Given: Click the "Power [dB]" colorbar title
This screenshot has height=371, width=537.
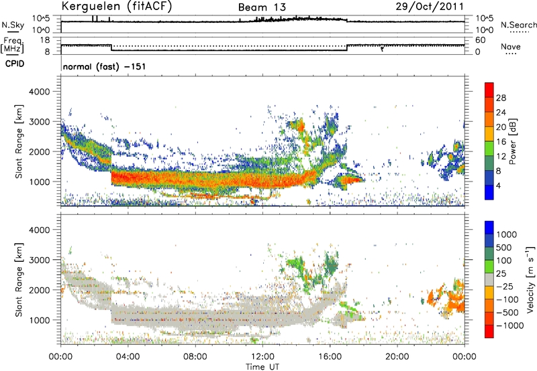Looking at the screenshot, I should (x=512, y=141).
